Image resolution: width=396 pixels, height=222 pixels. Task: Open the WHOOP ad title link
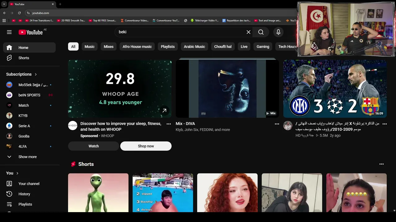(121, 126)
